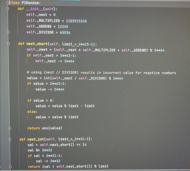
Task: Click the value 1103515245 for _MULTIPLIER
Action: [76, 21]
